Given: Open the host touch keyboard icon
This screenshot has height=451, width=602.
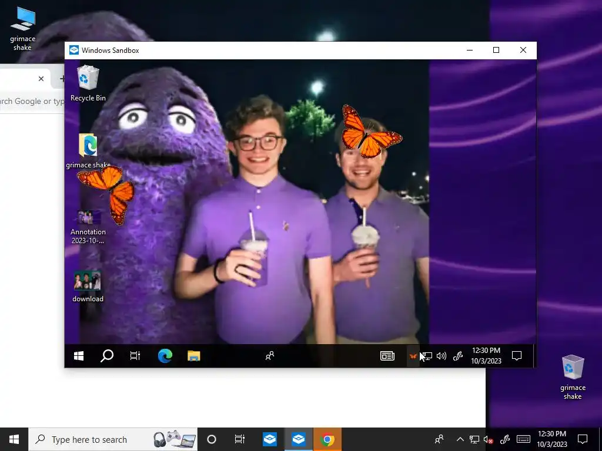Looking at the screenshot, I should pos(523,439).
